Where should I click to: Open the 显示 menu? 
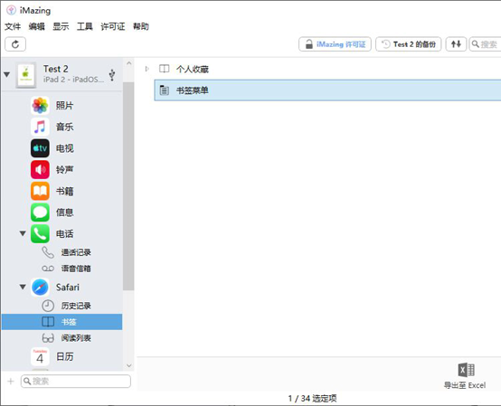tap(61, 26)
